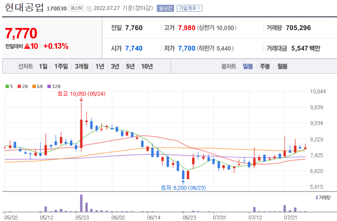The width and height of the screenshot is (337, 221).
Task: Click the green 5-day moving average swatch
Action: (7, 86)
